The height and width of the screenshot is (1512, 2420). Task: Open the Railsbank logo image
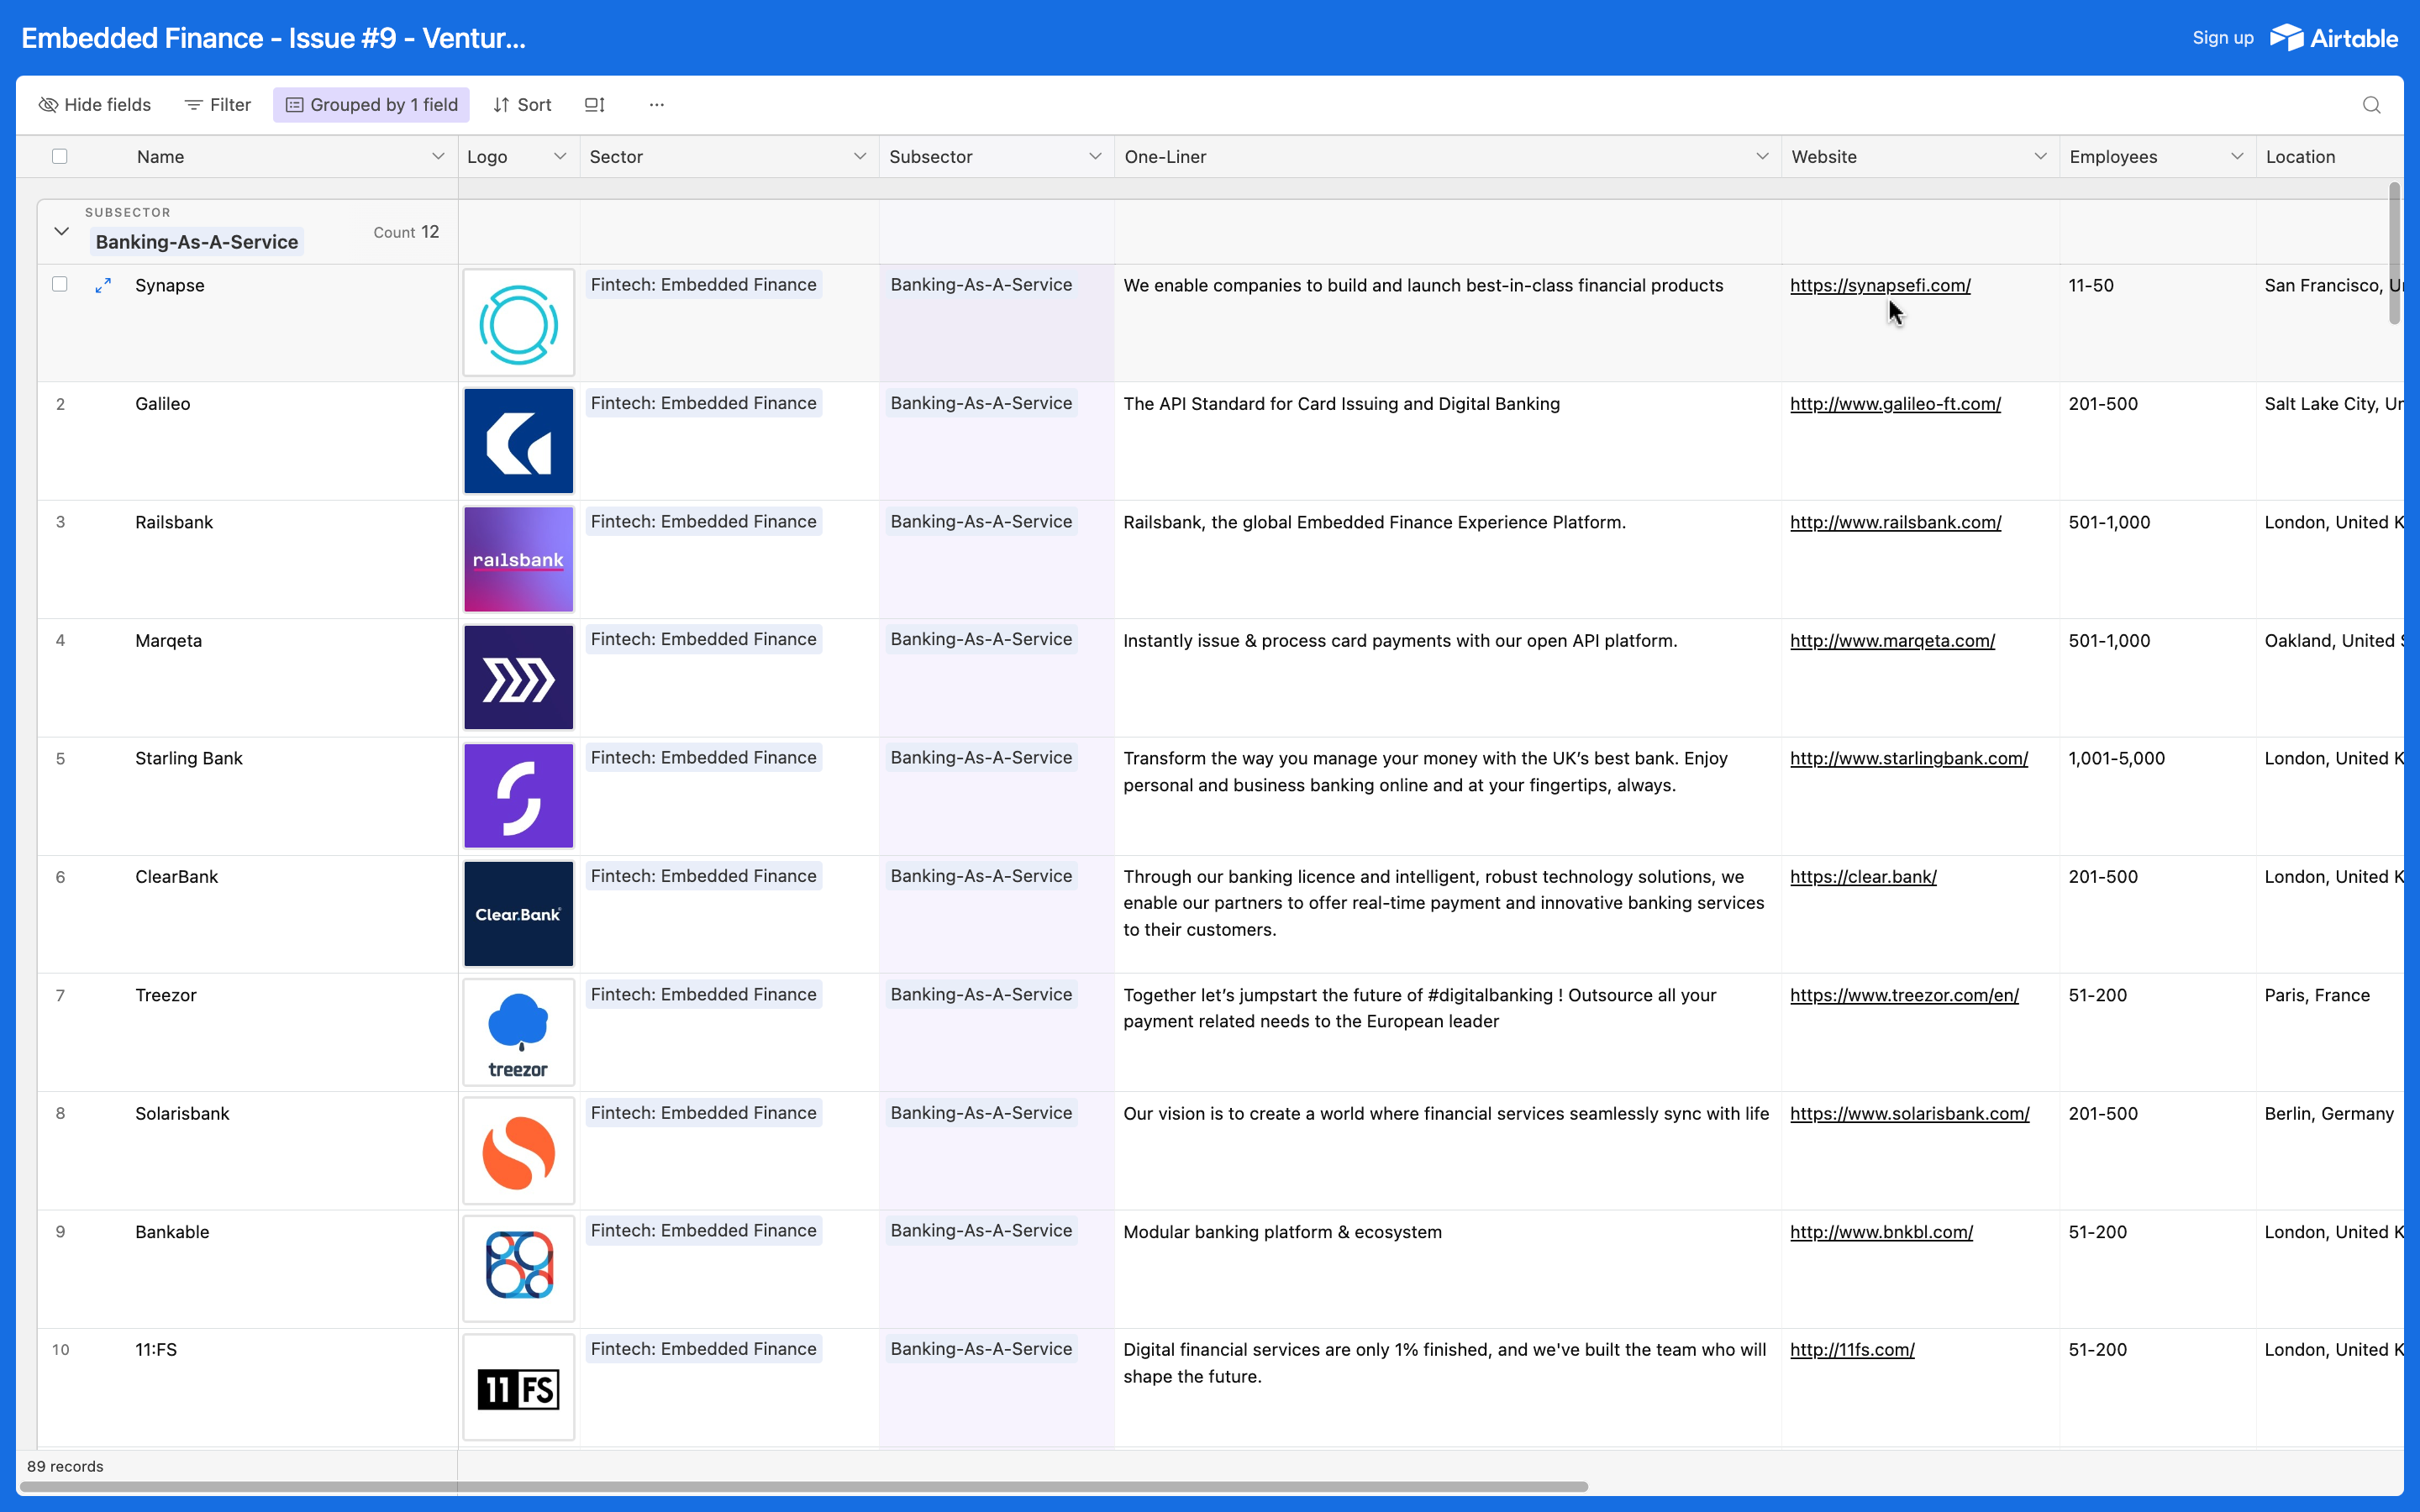(518, 559)
